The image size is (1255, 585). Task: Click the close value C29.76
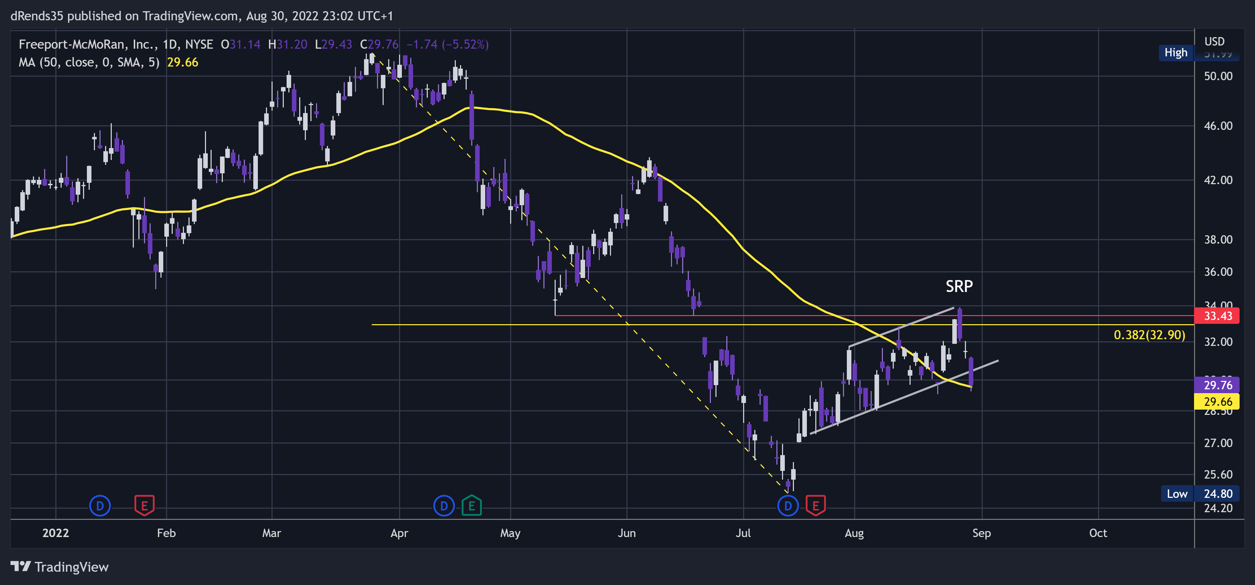point(379,44)
